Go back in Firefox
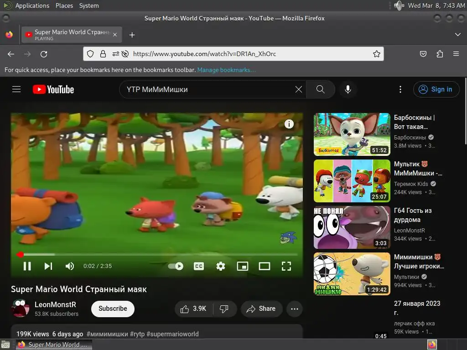467x350 pixels. [11, 54]
